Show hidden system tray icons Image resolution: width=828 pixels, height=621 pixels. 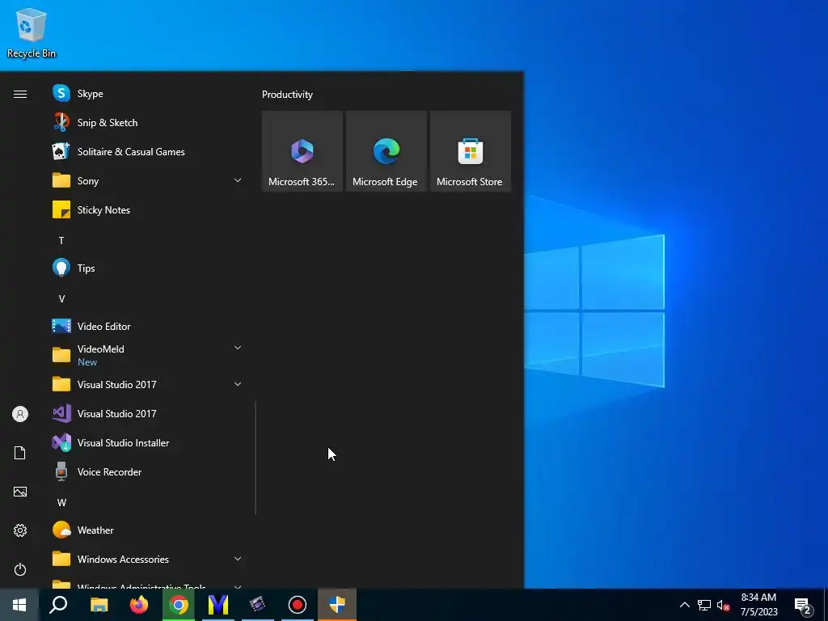[x=684, y=605]
